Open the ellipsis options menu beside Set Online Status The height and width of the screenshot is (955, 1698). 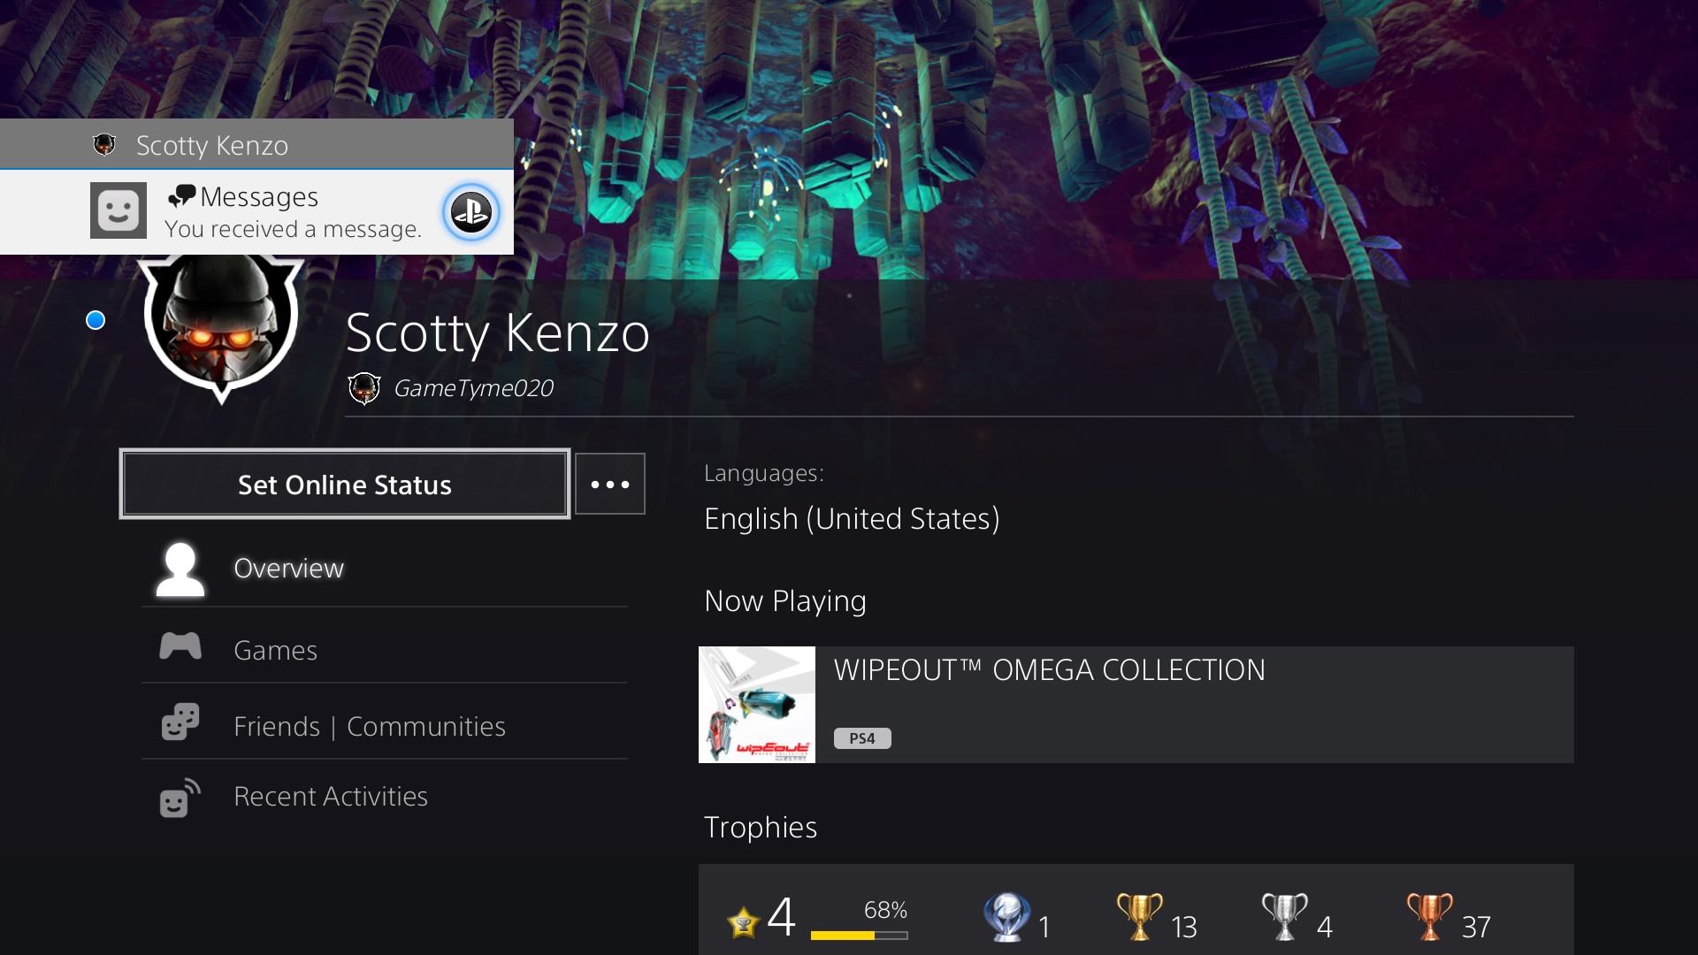(610, 484)
